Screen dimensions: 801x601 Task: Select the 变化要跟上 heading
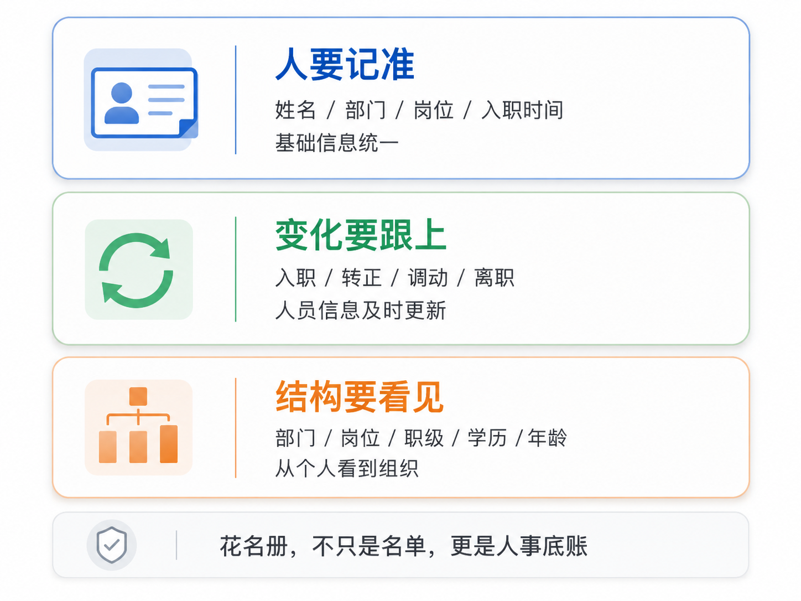point(361,235)
